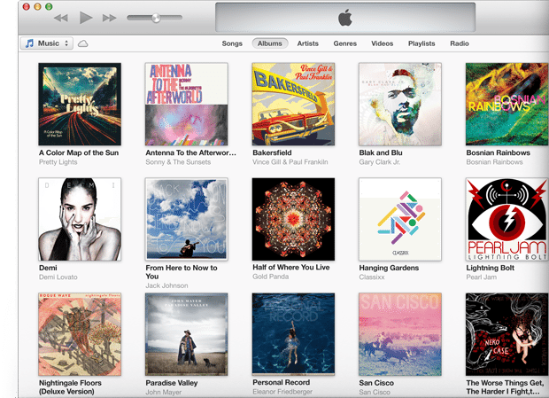Click the "Paradise Valley" album title
This screenshot has height=398, width=549.
[x=172, y=383]
